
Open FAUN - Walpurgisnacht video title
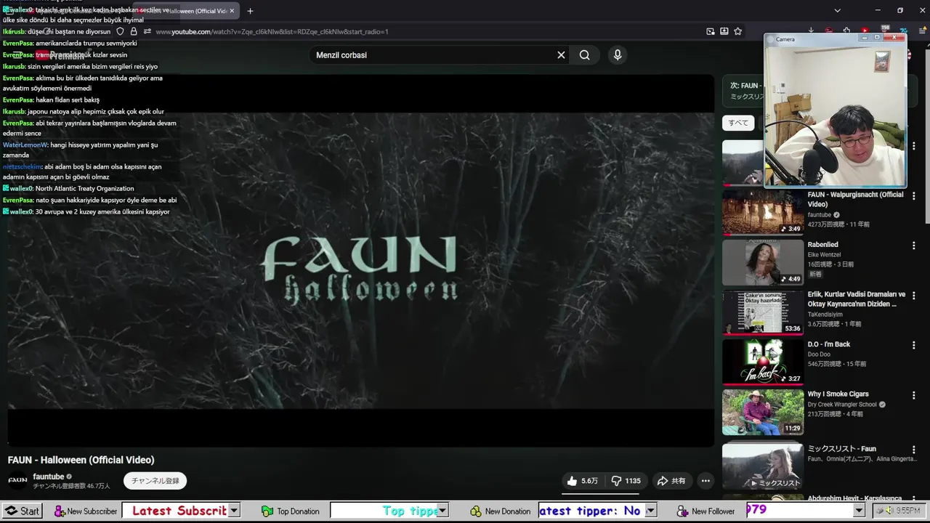point(856,200)
